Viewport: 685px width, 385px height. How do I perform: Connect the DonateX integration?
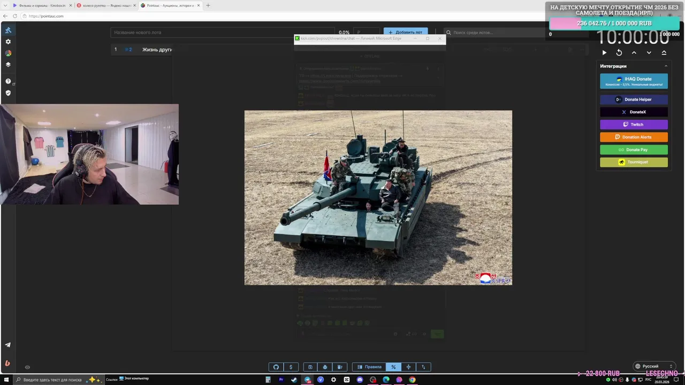[634, 112]
